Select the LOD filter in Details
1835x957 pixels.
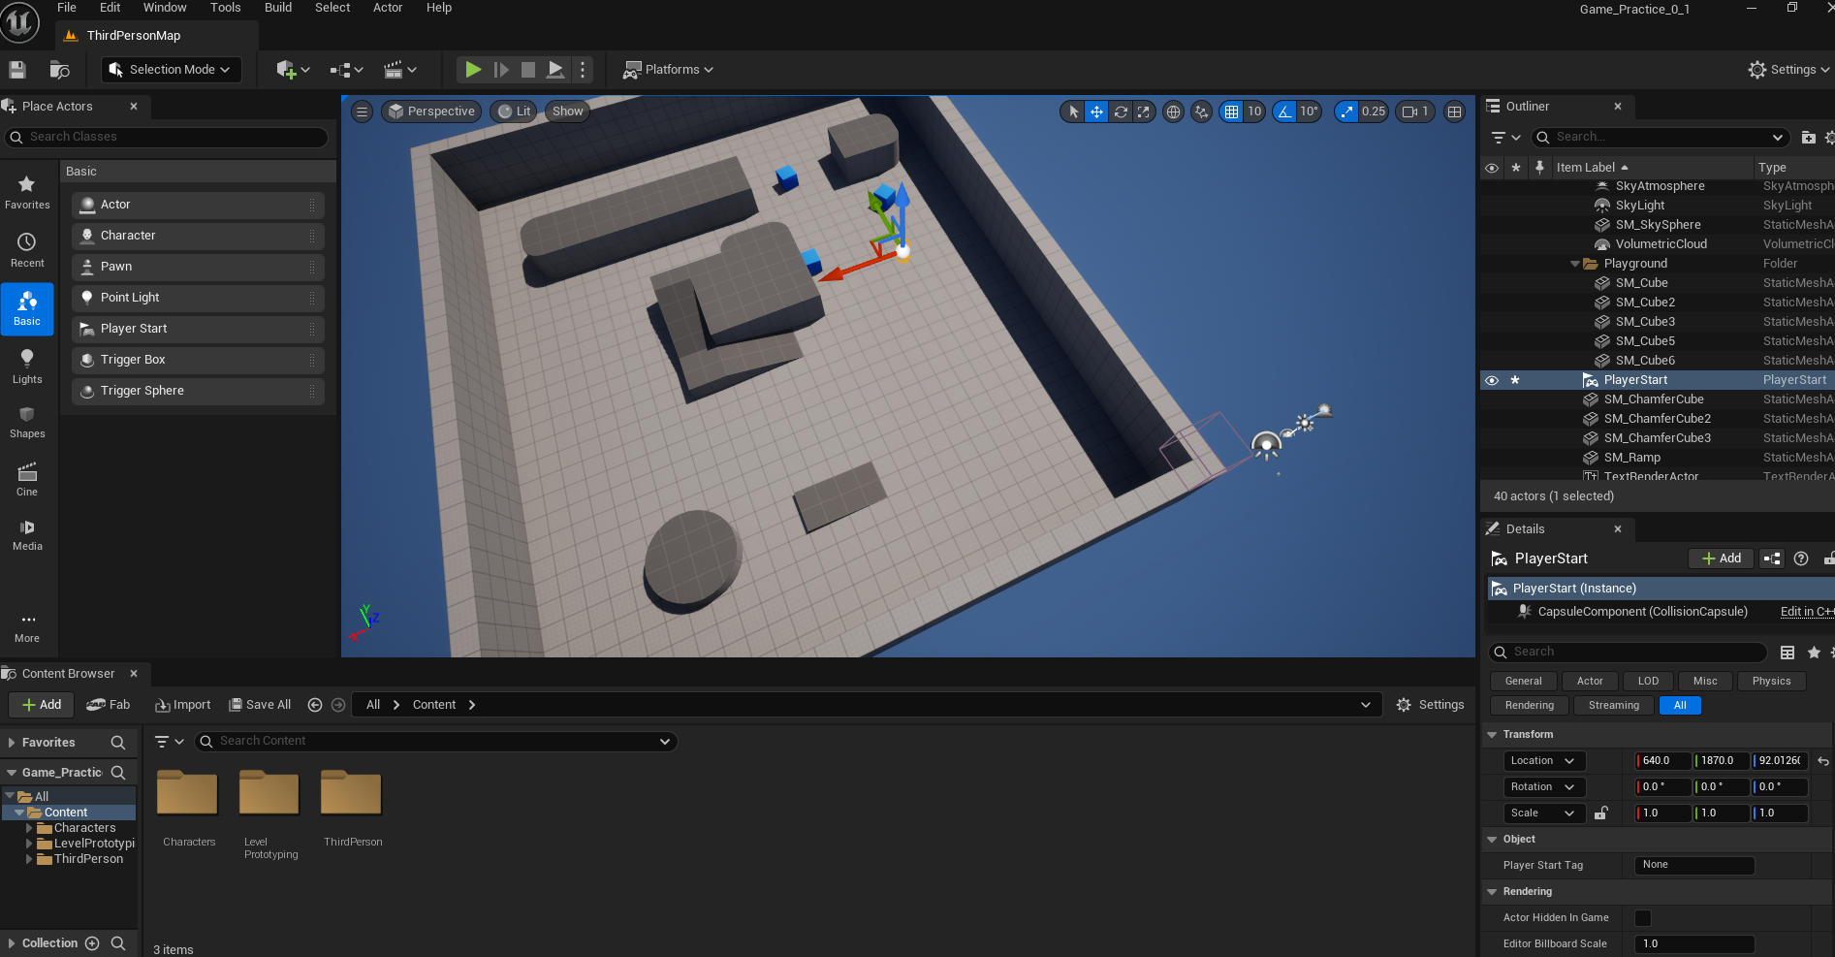[1648, 682]
